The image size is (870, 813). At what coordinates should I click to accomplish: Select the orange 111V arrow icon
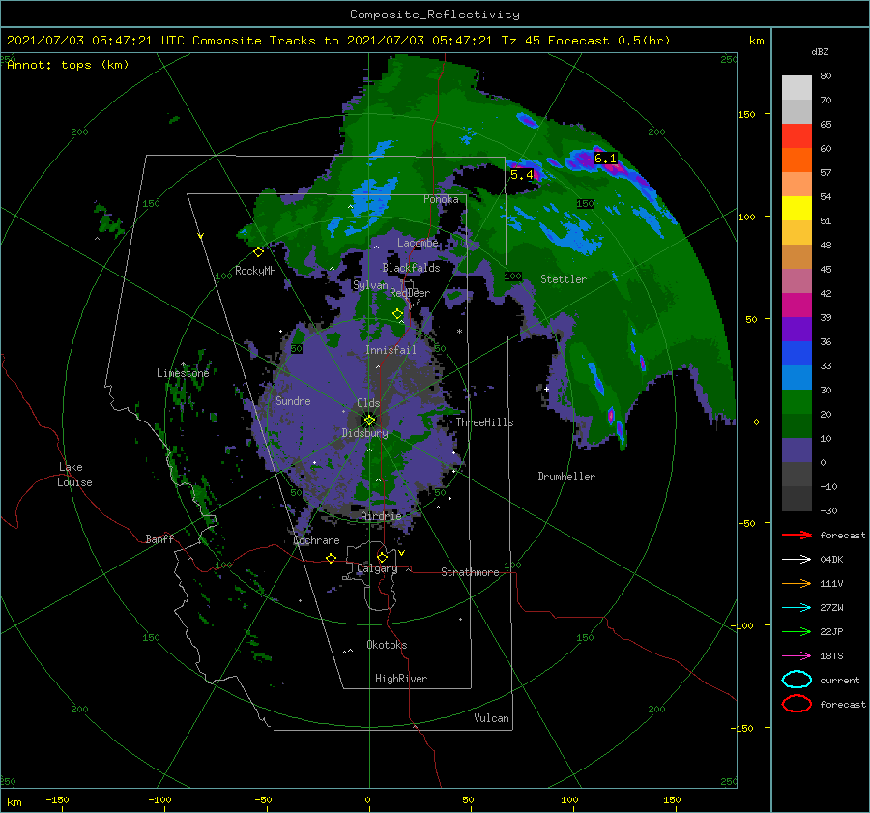tap(797, 583)
